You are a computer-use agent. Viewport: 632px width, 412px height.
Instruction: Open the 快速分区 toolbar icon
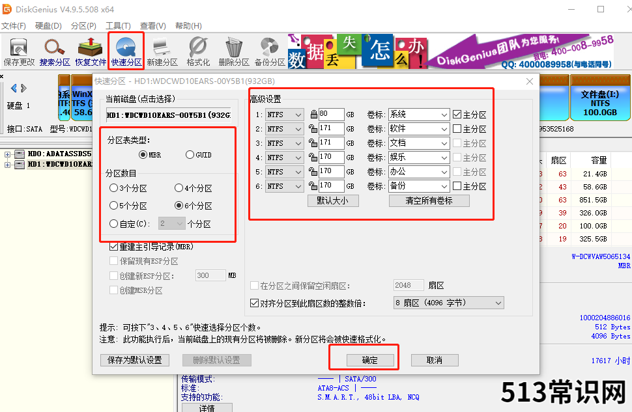[126, 52]
